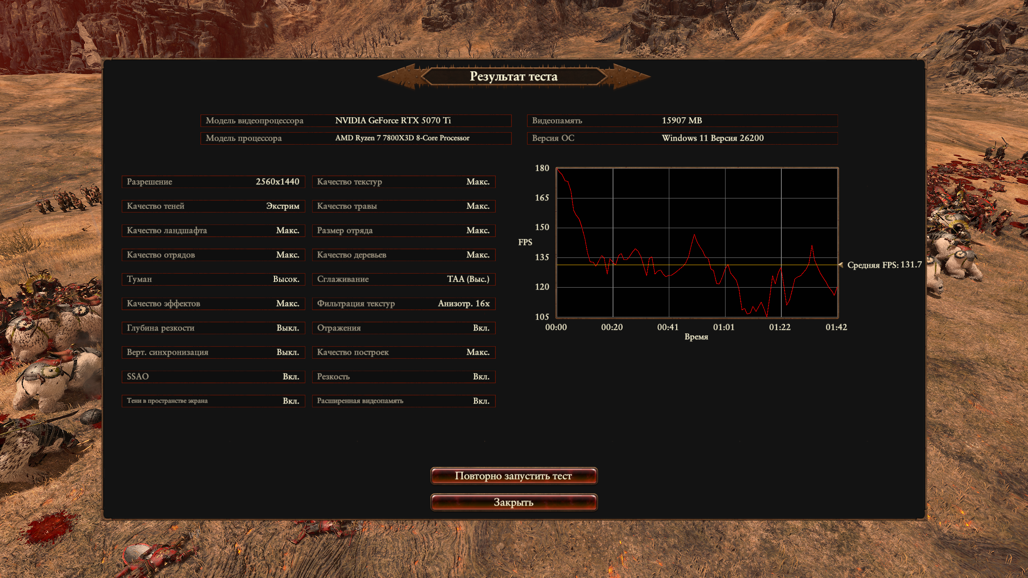
Task: Click the 'SSAO' Вкл. row
Action: [213, 377]
